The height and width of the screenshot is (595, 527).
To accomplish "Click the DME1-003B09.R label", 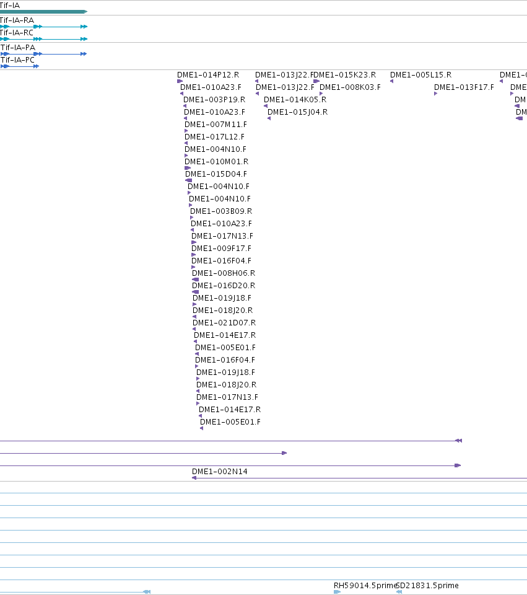I will tap(221, 211).
